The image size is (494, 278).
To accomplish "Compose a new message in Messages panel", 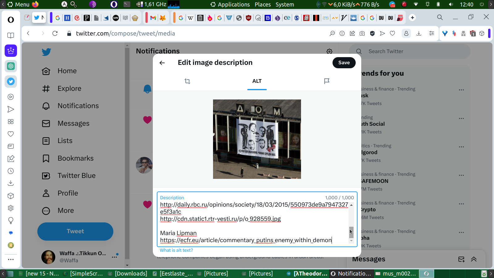I will (461, 259).
